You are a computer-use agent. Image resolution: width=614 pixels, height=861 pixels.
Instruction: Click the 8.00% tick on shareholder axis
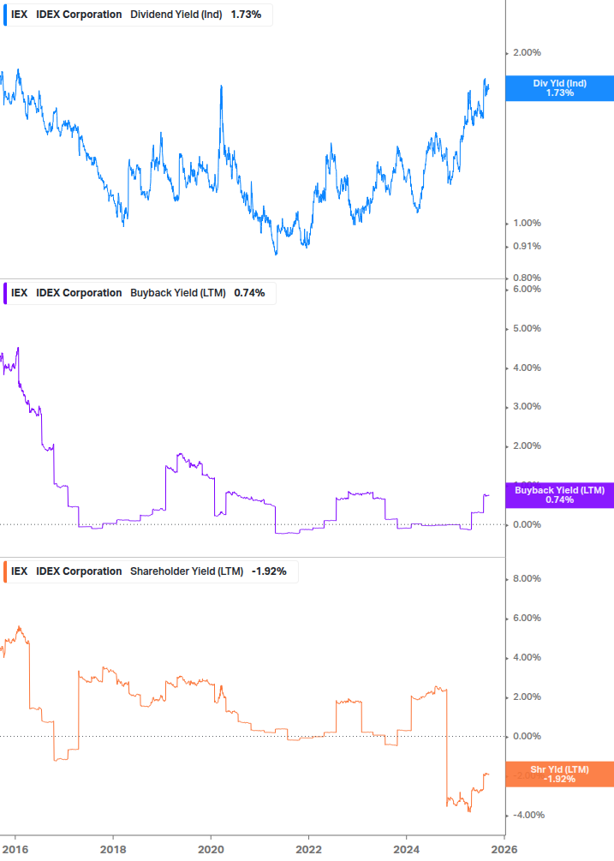[x=527, y=579]
